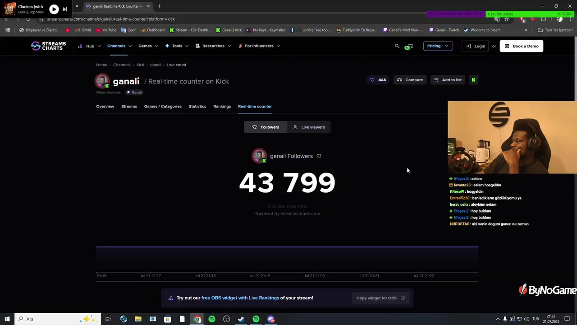Skip to next track in media overlay
Image resolution: width=577 pixels, height=325 pixels.
(65, 9)
